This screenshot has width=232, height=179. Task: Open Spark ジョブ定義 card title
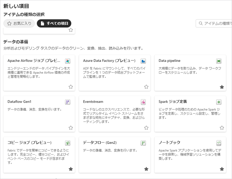(x=173, y=102)
